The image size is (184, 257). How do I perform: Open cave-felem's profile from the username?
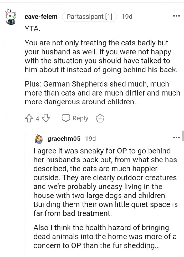41,17
